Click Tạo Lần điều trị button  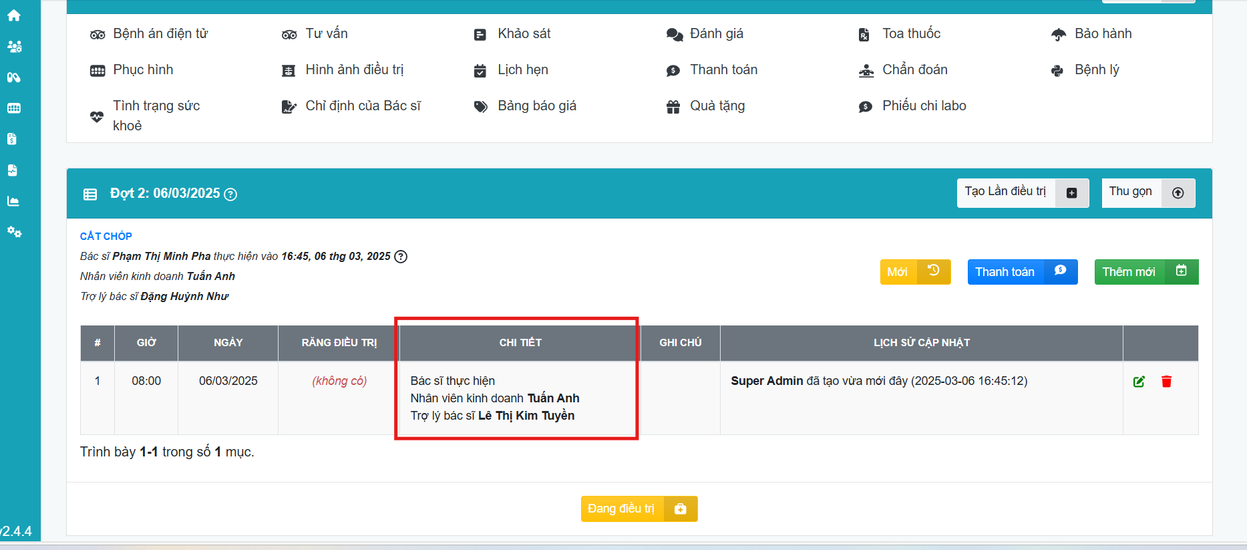1022,192
